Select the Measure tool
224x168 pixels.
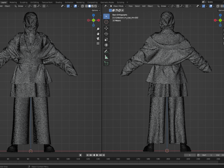click(106, 57)
